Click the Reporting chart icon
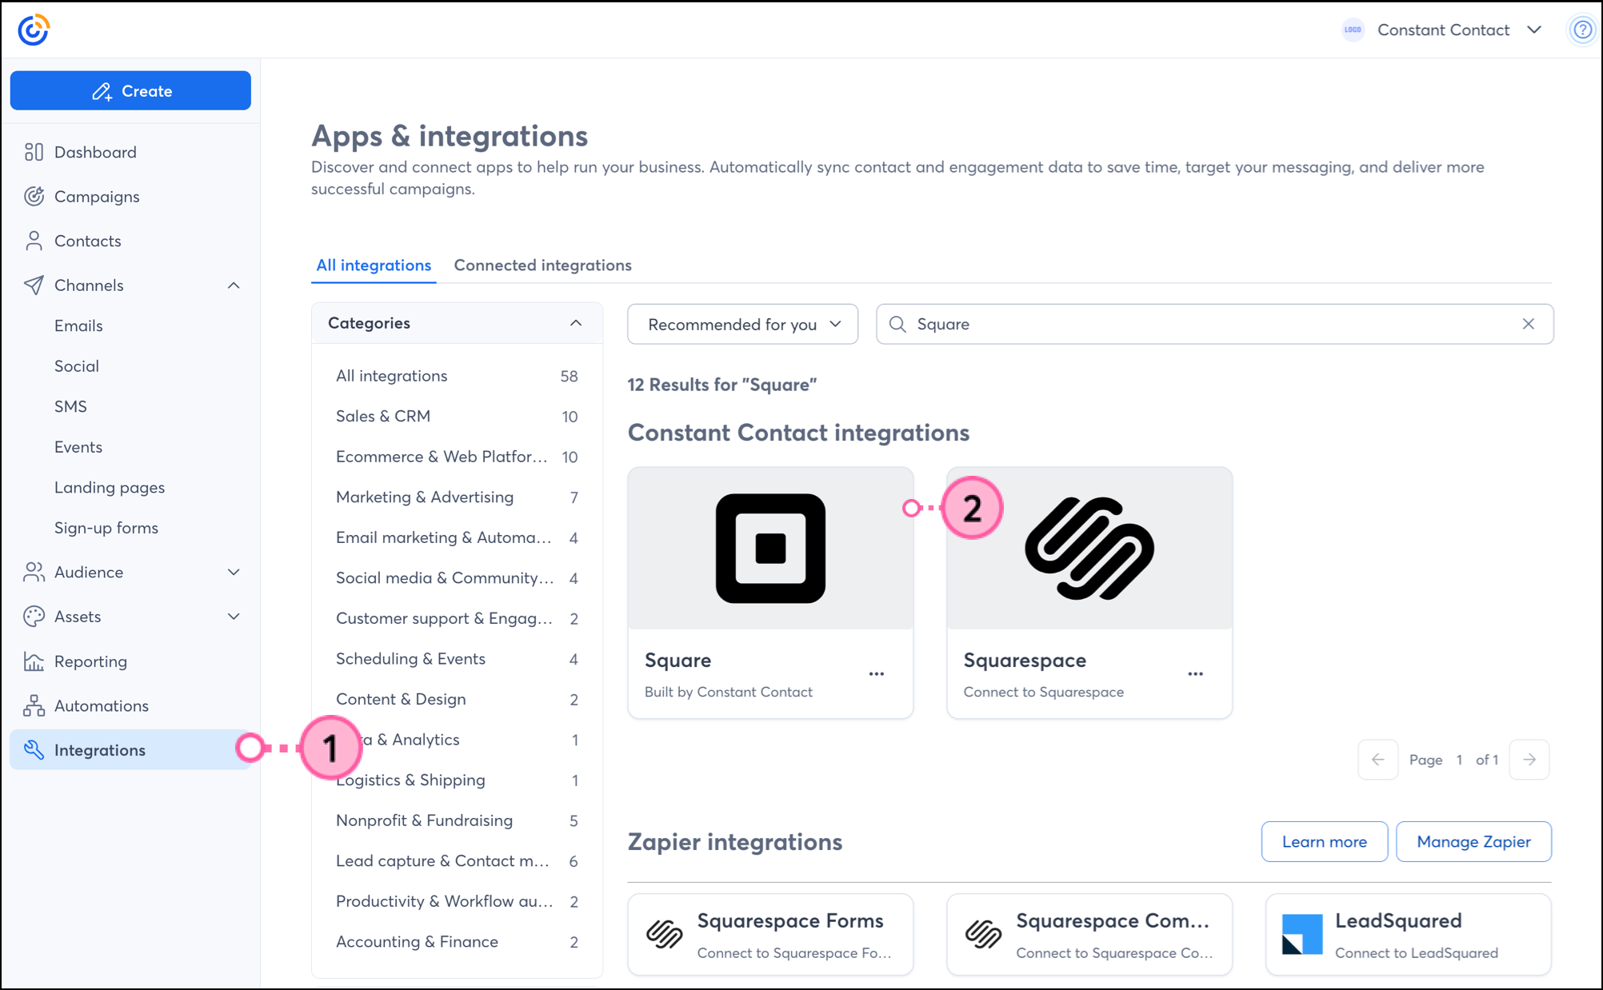The height and width of the screenshot is (990, 1603). coord(34,661)
